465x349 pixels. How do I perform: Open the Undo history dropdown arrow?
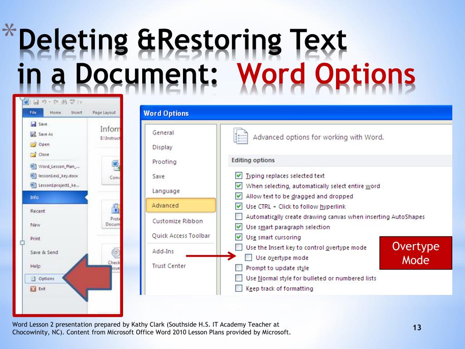pyautogui.click(x=49, y=102)
